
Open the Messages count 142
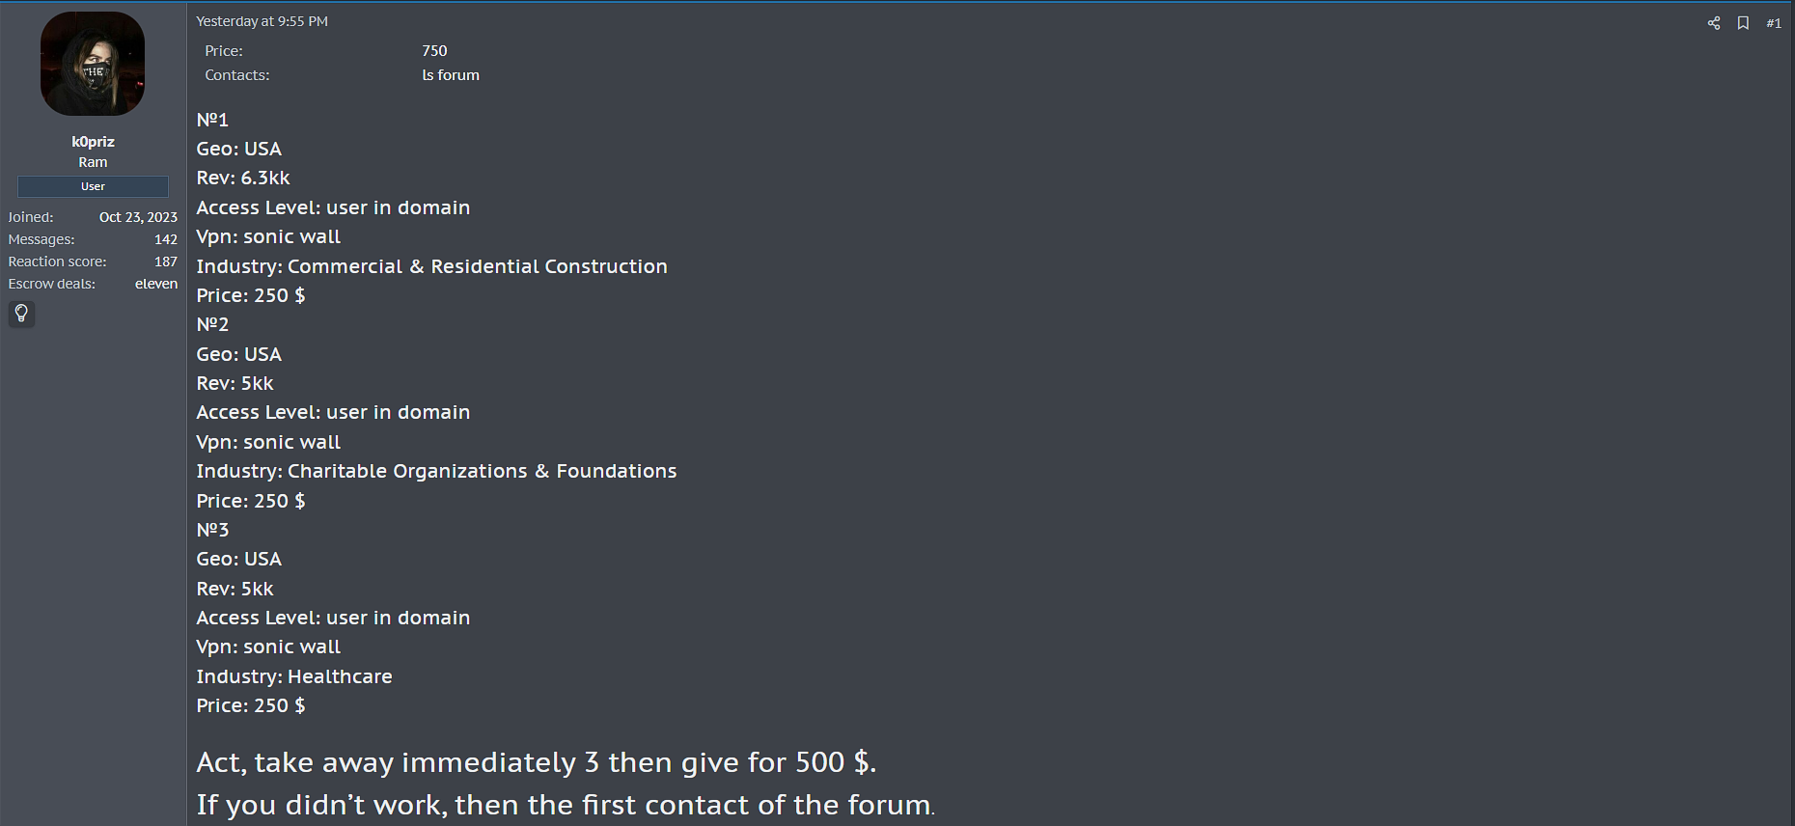click(166, 239)
